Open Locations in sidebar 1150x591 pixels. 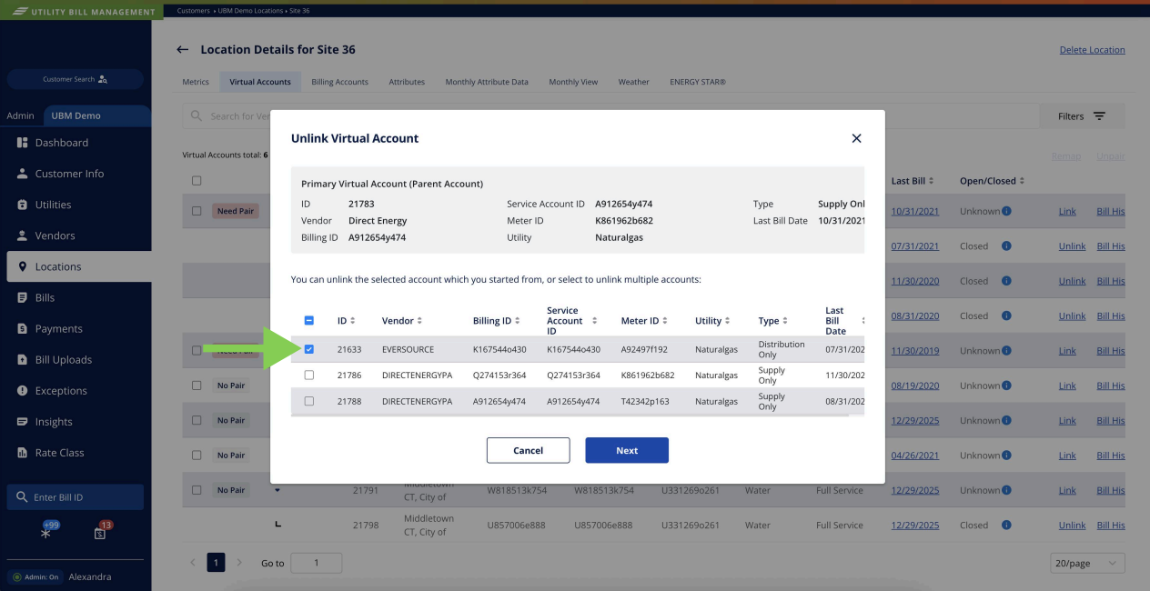[x=76, y=266]
